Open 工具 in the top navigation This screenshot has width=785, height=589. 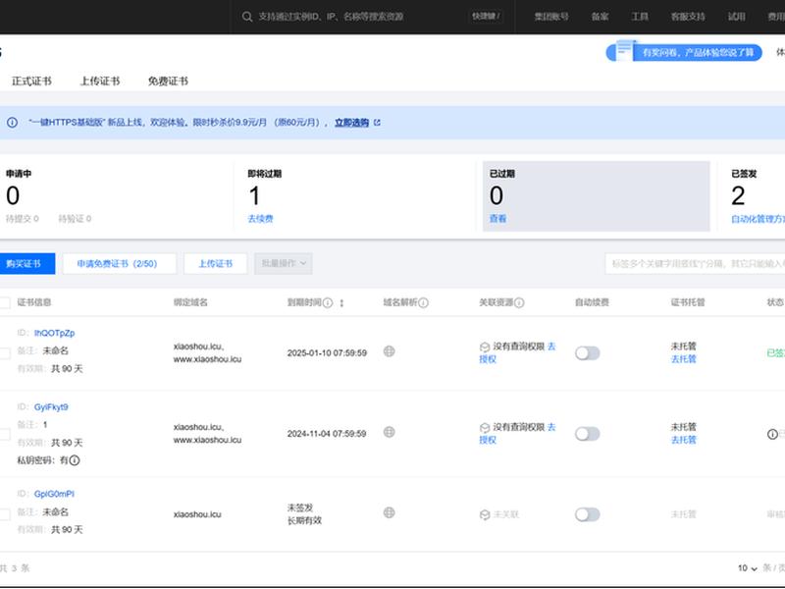click(x=640, y=17)
